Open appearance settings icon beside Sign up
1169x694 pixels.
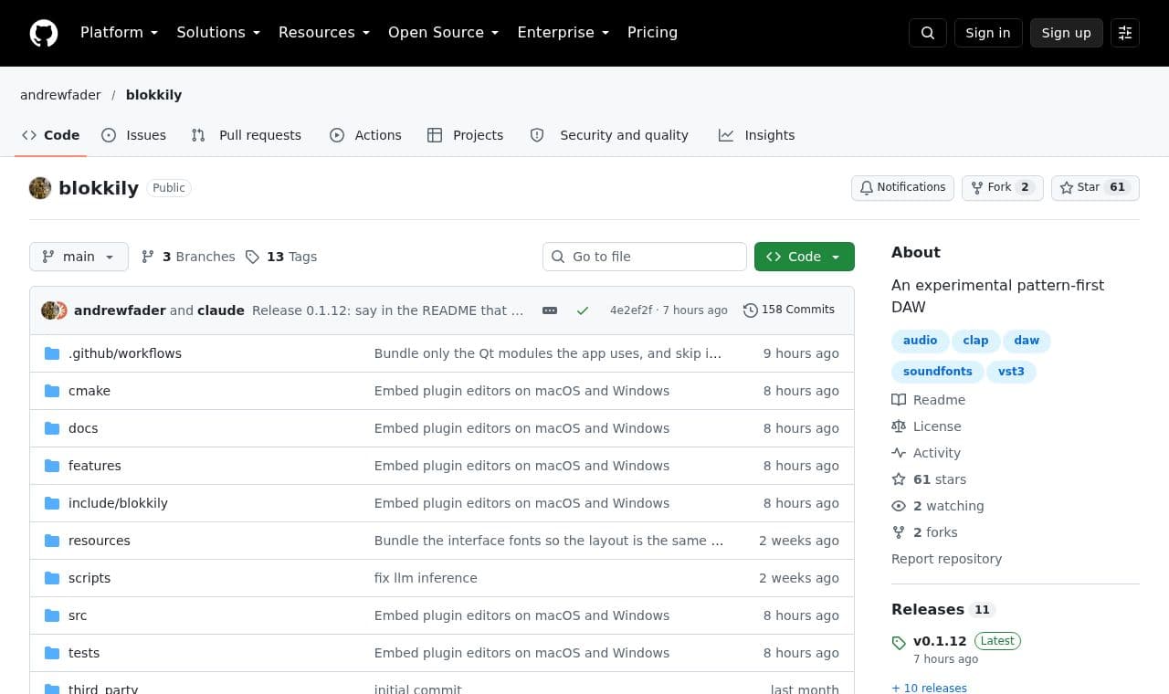tap(1125, 33)
